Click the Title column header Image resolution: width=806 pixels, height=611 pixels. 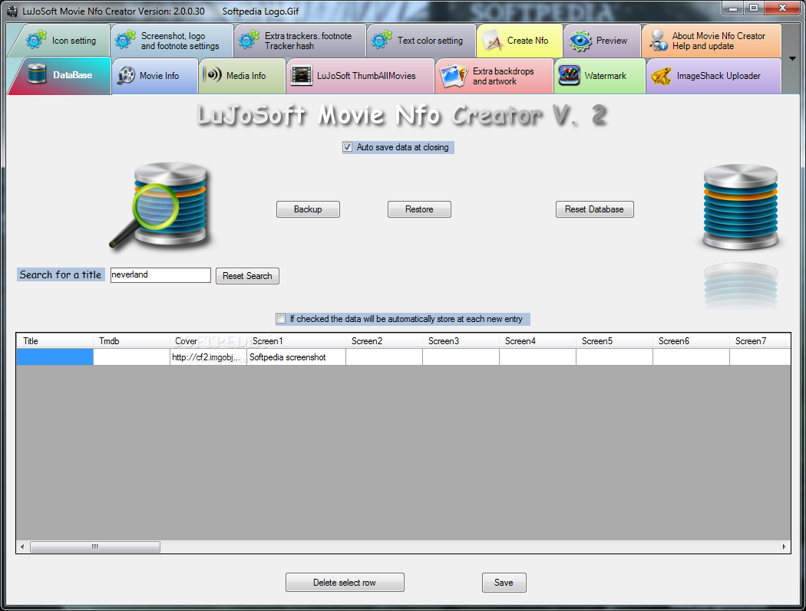click(x=55, y=341)
